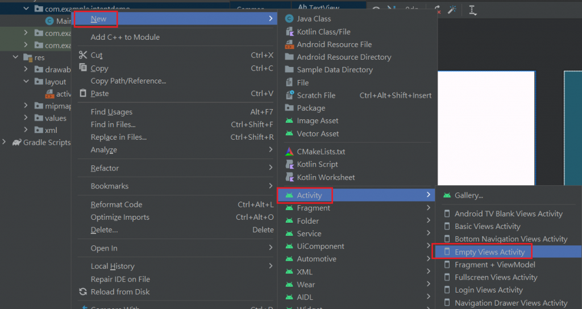Expand Gradle Scripts node
This screenshot has width=582, height=309.
click(x=4, y=142)
